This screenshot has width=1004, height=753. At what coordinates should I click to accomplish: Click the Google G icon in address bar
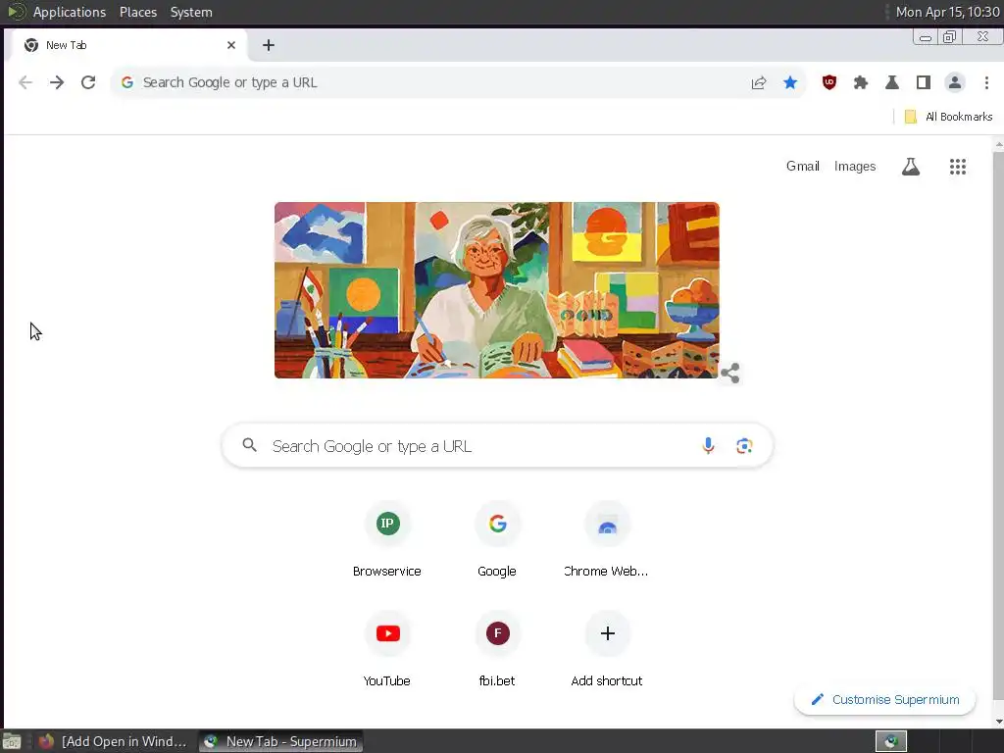(127, 82)
